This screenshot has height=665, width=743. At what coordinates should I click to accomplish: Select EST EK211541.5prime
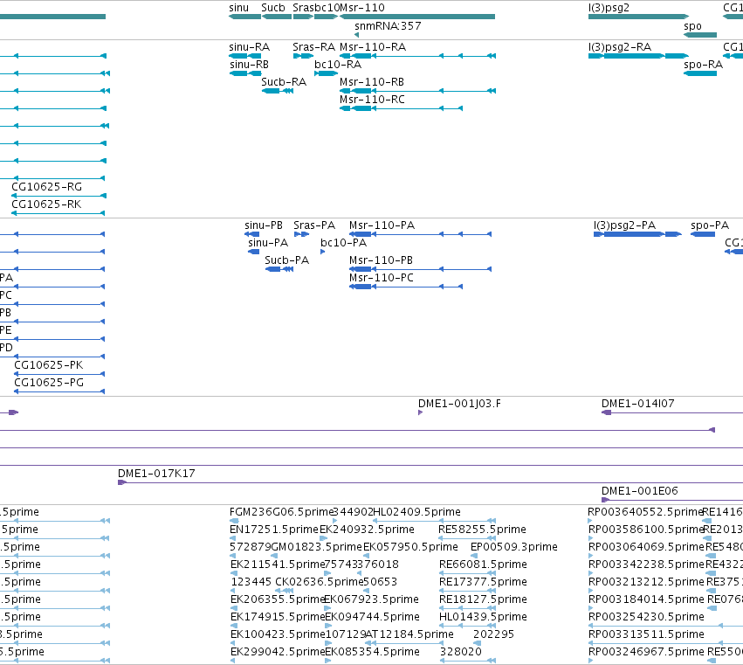click(277, 565)
